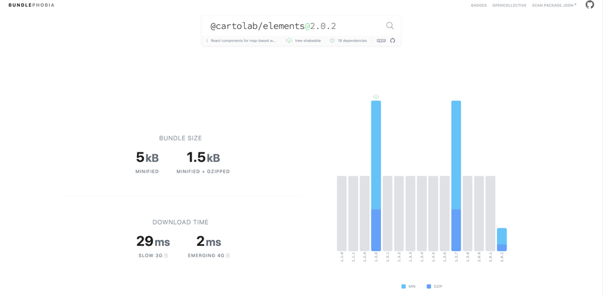
Task: Click the MIN legend color swatch
Action: 403,286
